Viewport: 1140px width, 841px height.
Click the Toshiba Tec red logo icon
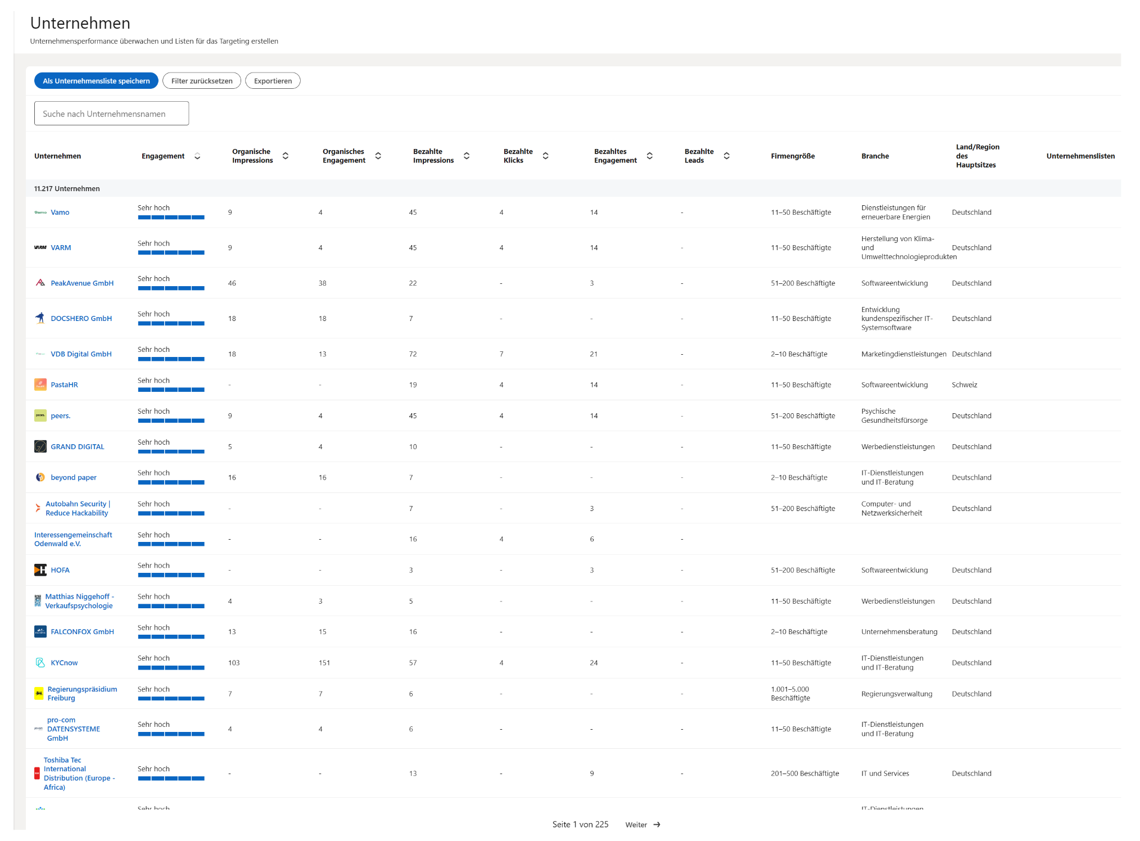point(37,774)
